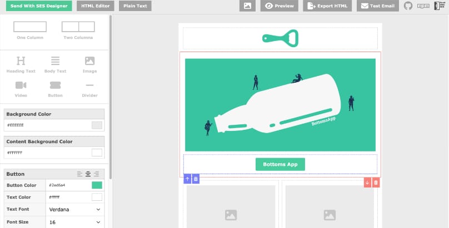Edit Button Color hex value
Image resolution: width=449 pixels, height=228 pixels.
point(68,185)
